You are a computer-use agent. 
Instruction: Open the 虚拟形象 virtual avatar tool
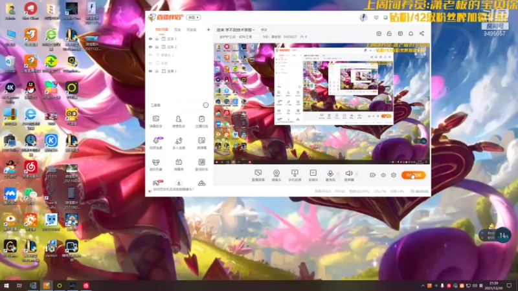pos(156,164)
